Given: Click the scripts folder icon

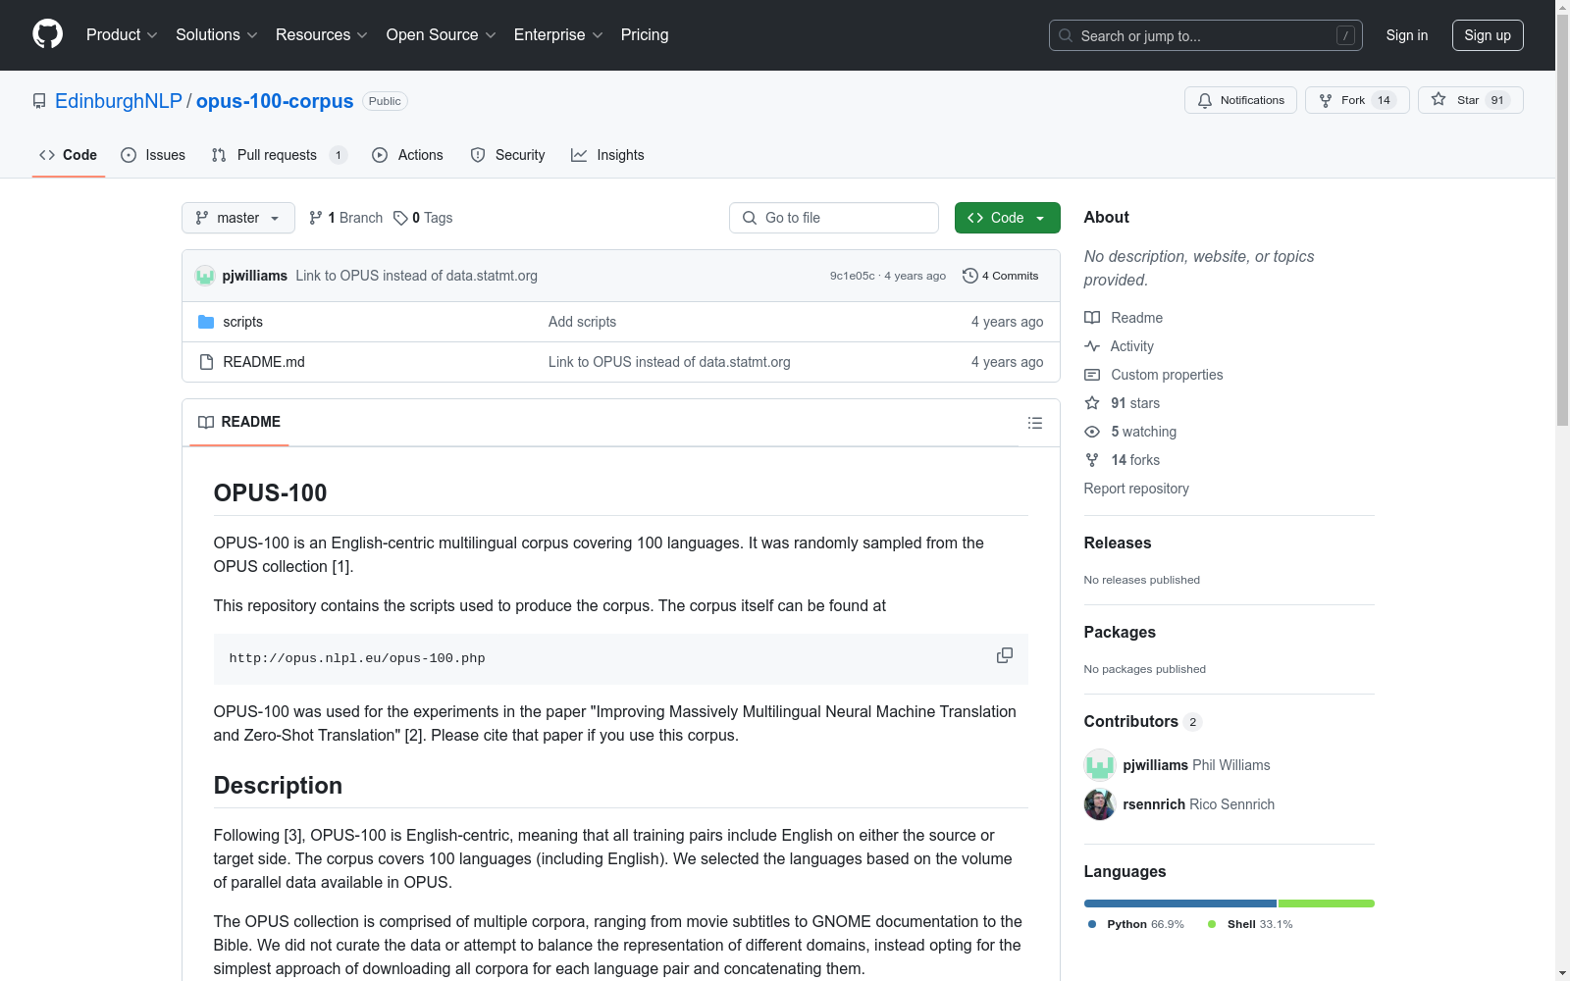Looking at the screenshot, I should (206, 322).
